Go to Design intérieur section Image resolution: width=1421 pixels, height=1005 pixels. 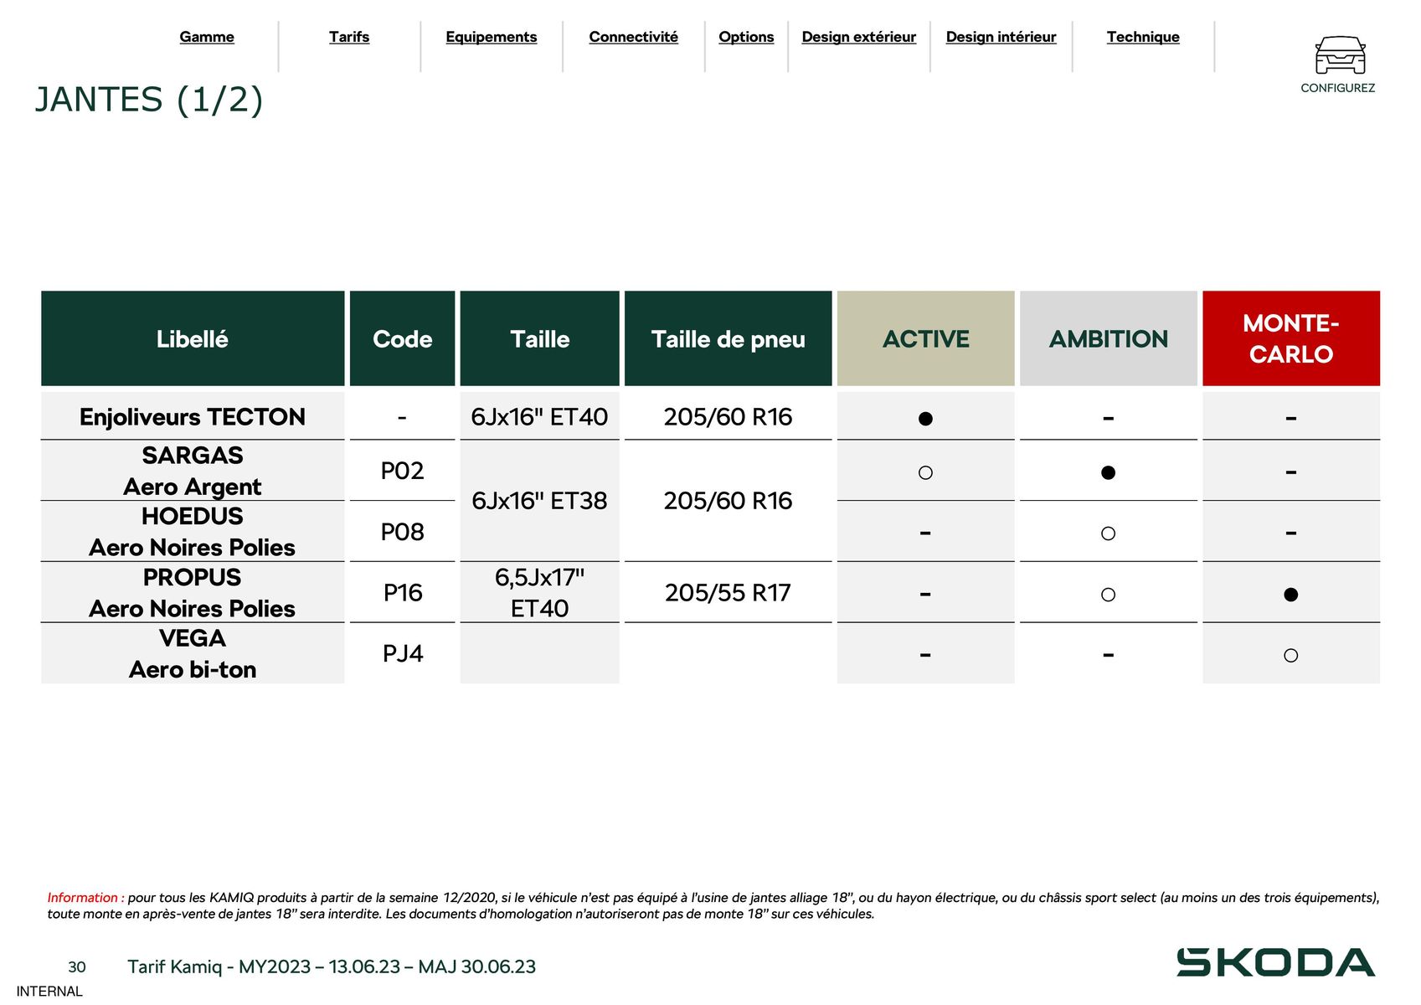[1001, 37]
